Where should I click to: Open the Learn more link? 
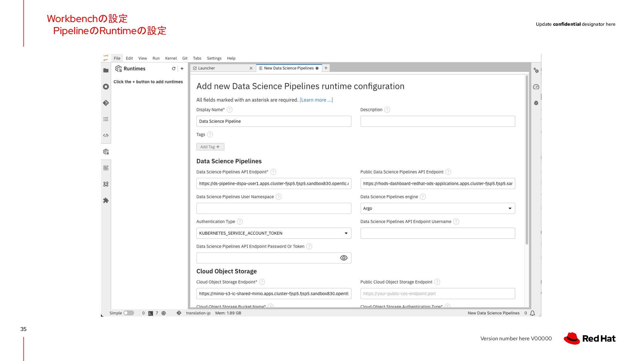(x=316, y=100)
